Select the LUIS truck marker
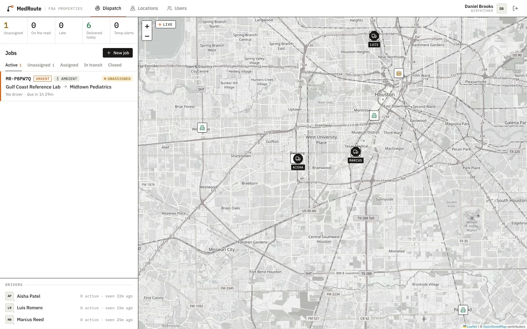527x329 pixels. point(374,36)
